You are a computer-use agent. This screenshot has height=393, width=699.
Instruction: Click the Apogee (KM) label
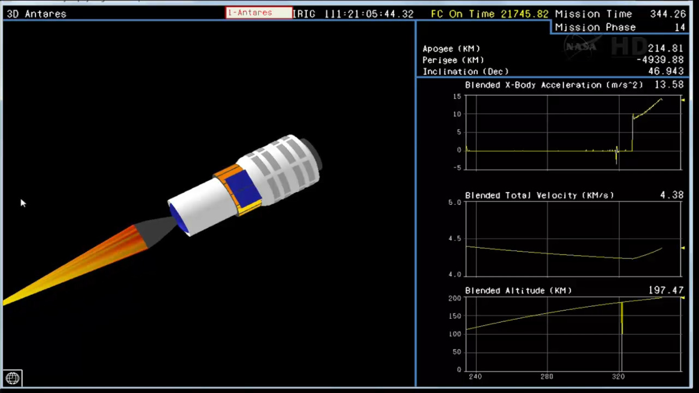coord(451,49)
